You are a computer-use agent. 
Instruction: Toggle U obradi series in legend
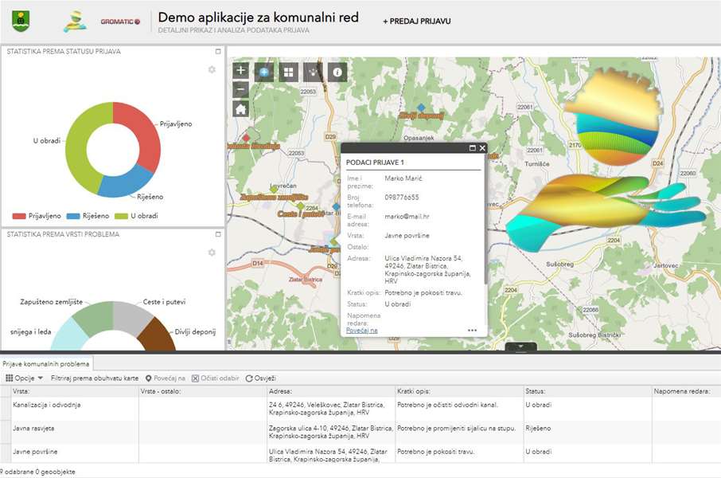click(137, 216)
